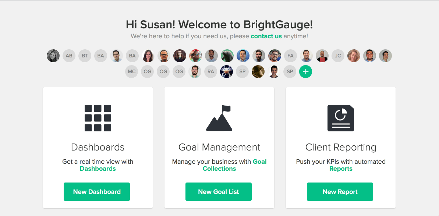Image resolution: width=439 pixels, height=216 pixels.
Task: Select the RA initials avatar
Action: [210, 72]
